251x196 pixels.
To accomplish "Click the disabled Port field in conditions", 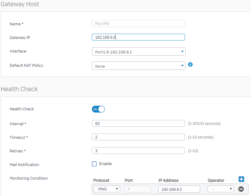I will click(x=137, y=189).
